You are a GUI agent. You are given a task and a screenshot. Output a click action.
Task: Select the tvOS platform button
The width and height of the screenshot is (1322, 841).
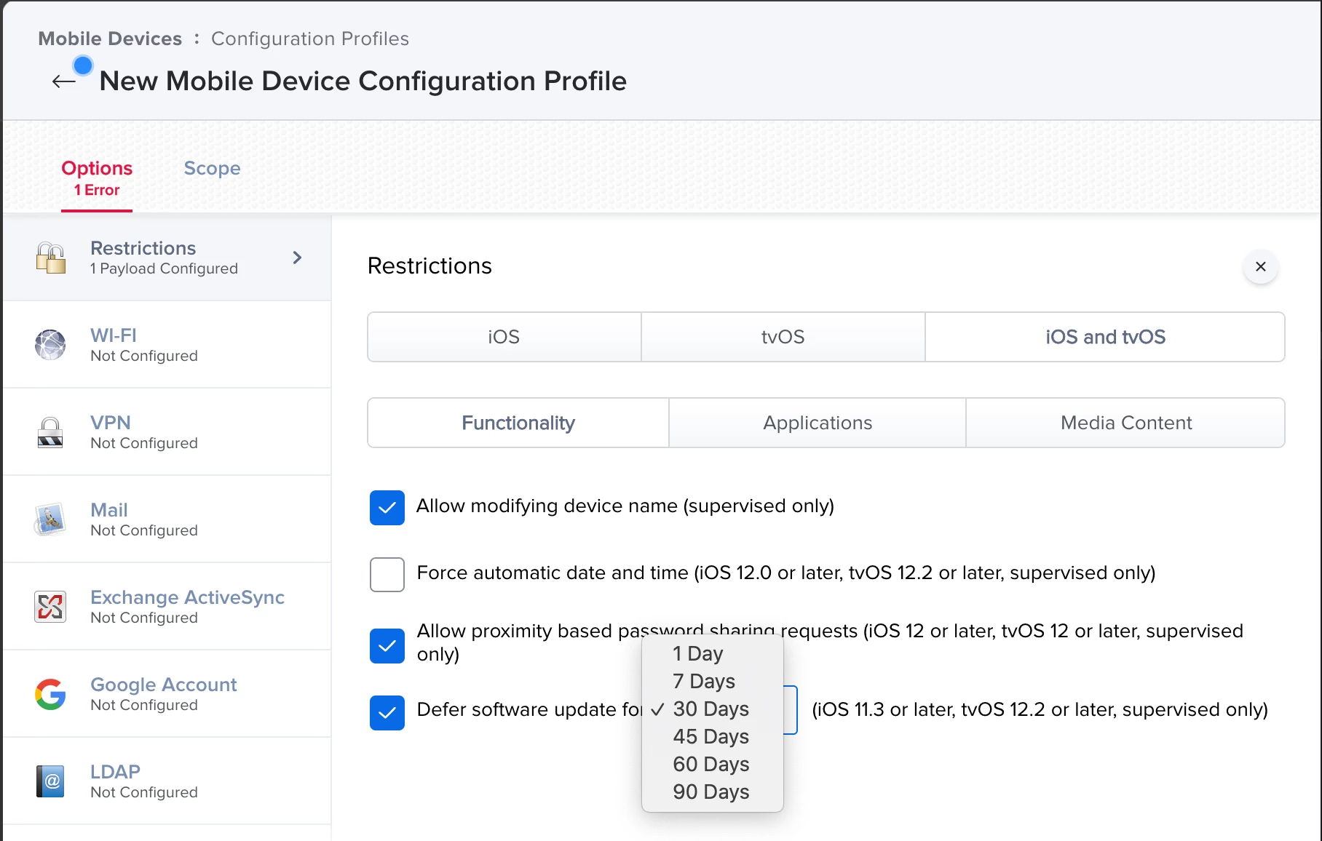click(783, 337)
